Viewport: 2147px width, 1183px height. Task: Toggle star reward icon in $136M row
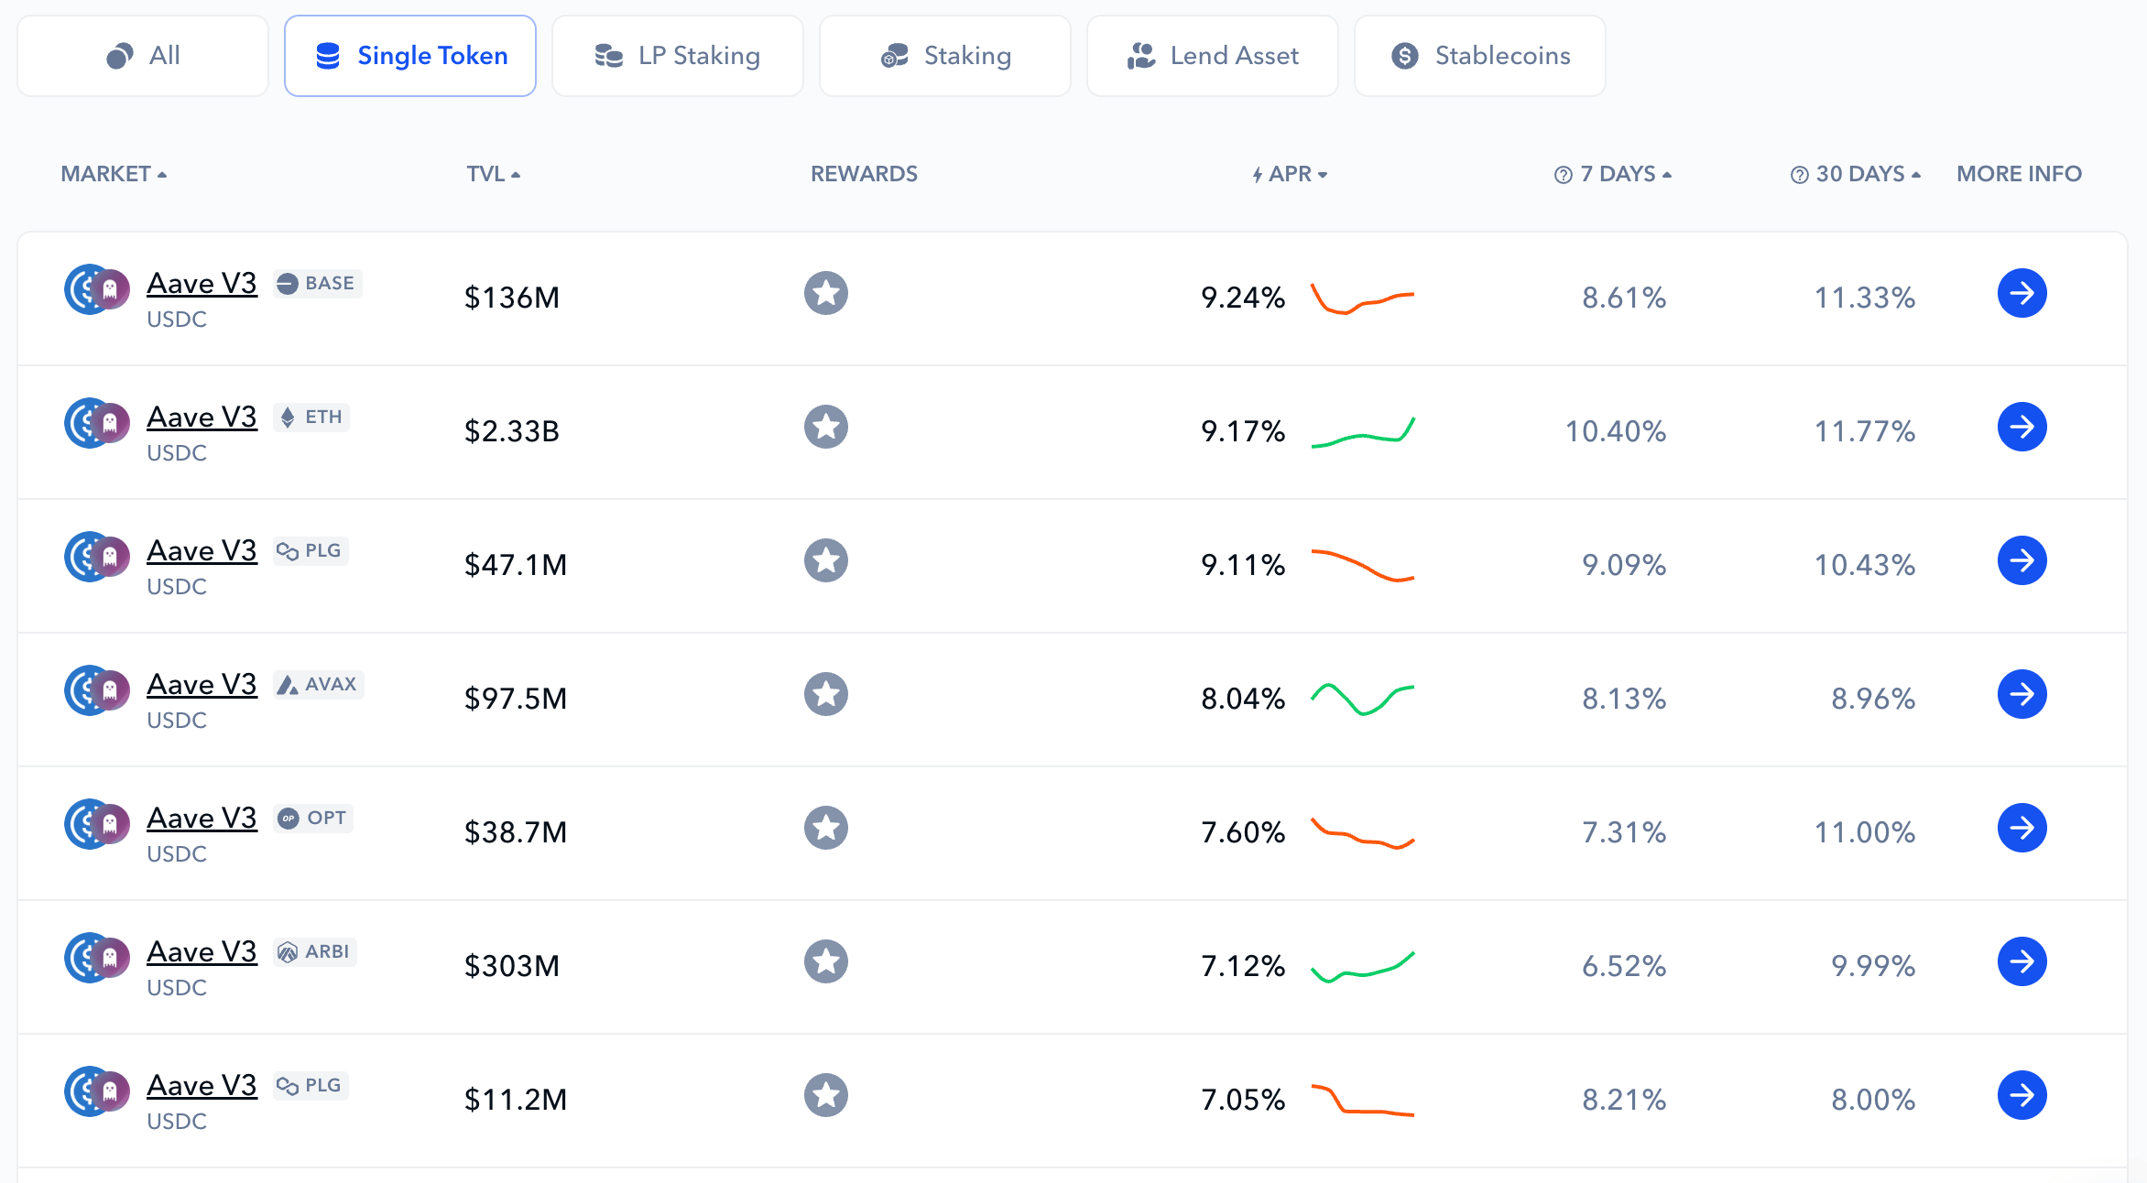point(826,293)
